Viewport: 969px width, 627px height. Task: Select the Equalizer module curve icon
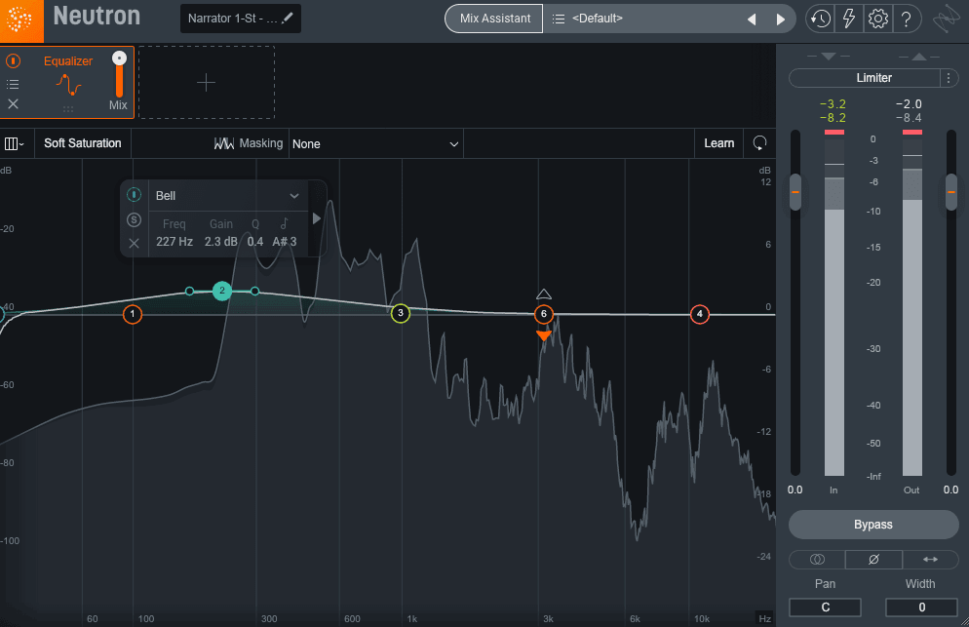pyautogui.click(x=68, y=85)
